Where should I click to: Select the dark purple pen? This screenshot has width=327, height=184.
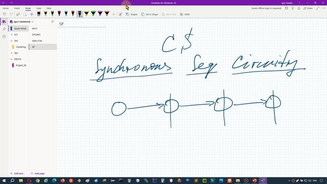[x=59, y=14]
